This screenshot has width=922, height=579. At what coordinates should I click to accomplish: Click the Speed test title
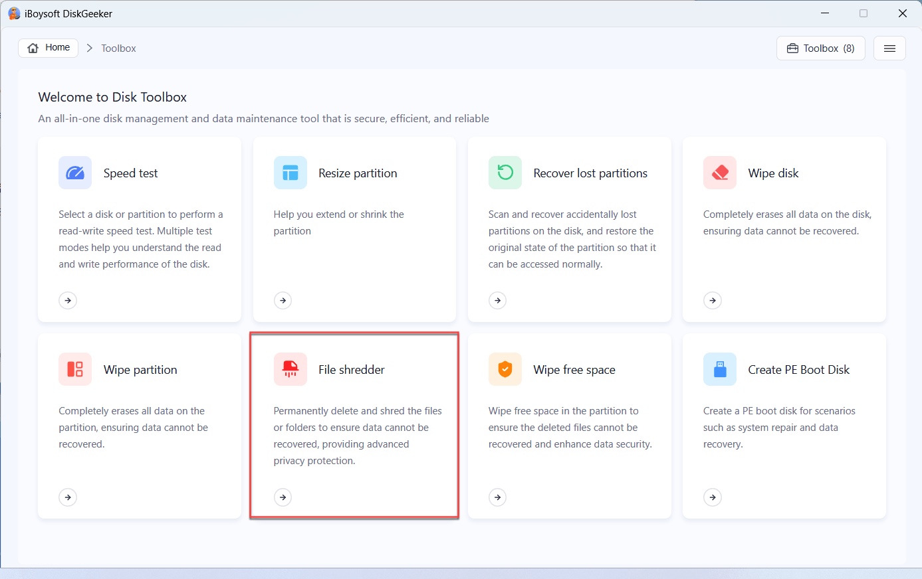tap(131, 173)
